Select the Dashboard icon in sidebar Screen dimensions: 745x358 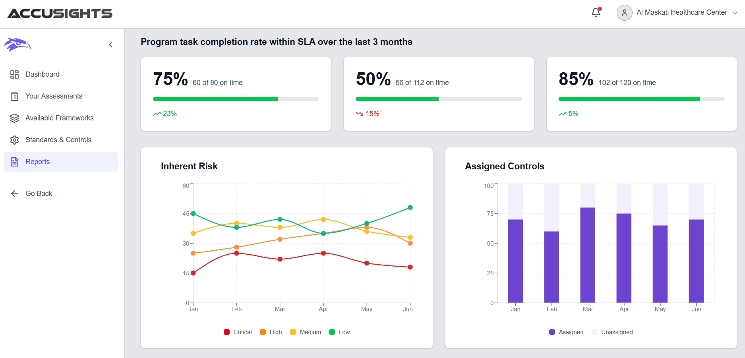click(x=15, y=74)
